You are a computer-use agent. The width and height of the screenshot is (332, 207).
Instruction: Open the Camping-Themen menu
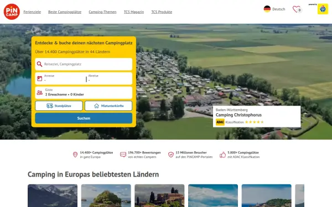click(102, 12)
